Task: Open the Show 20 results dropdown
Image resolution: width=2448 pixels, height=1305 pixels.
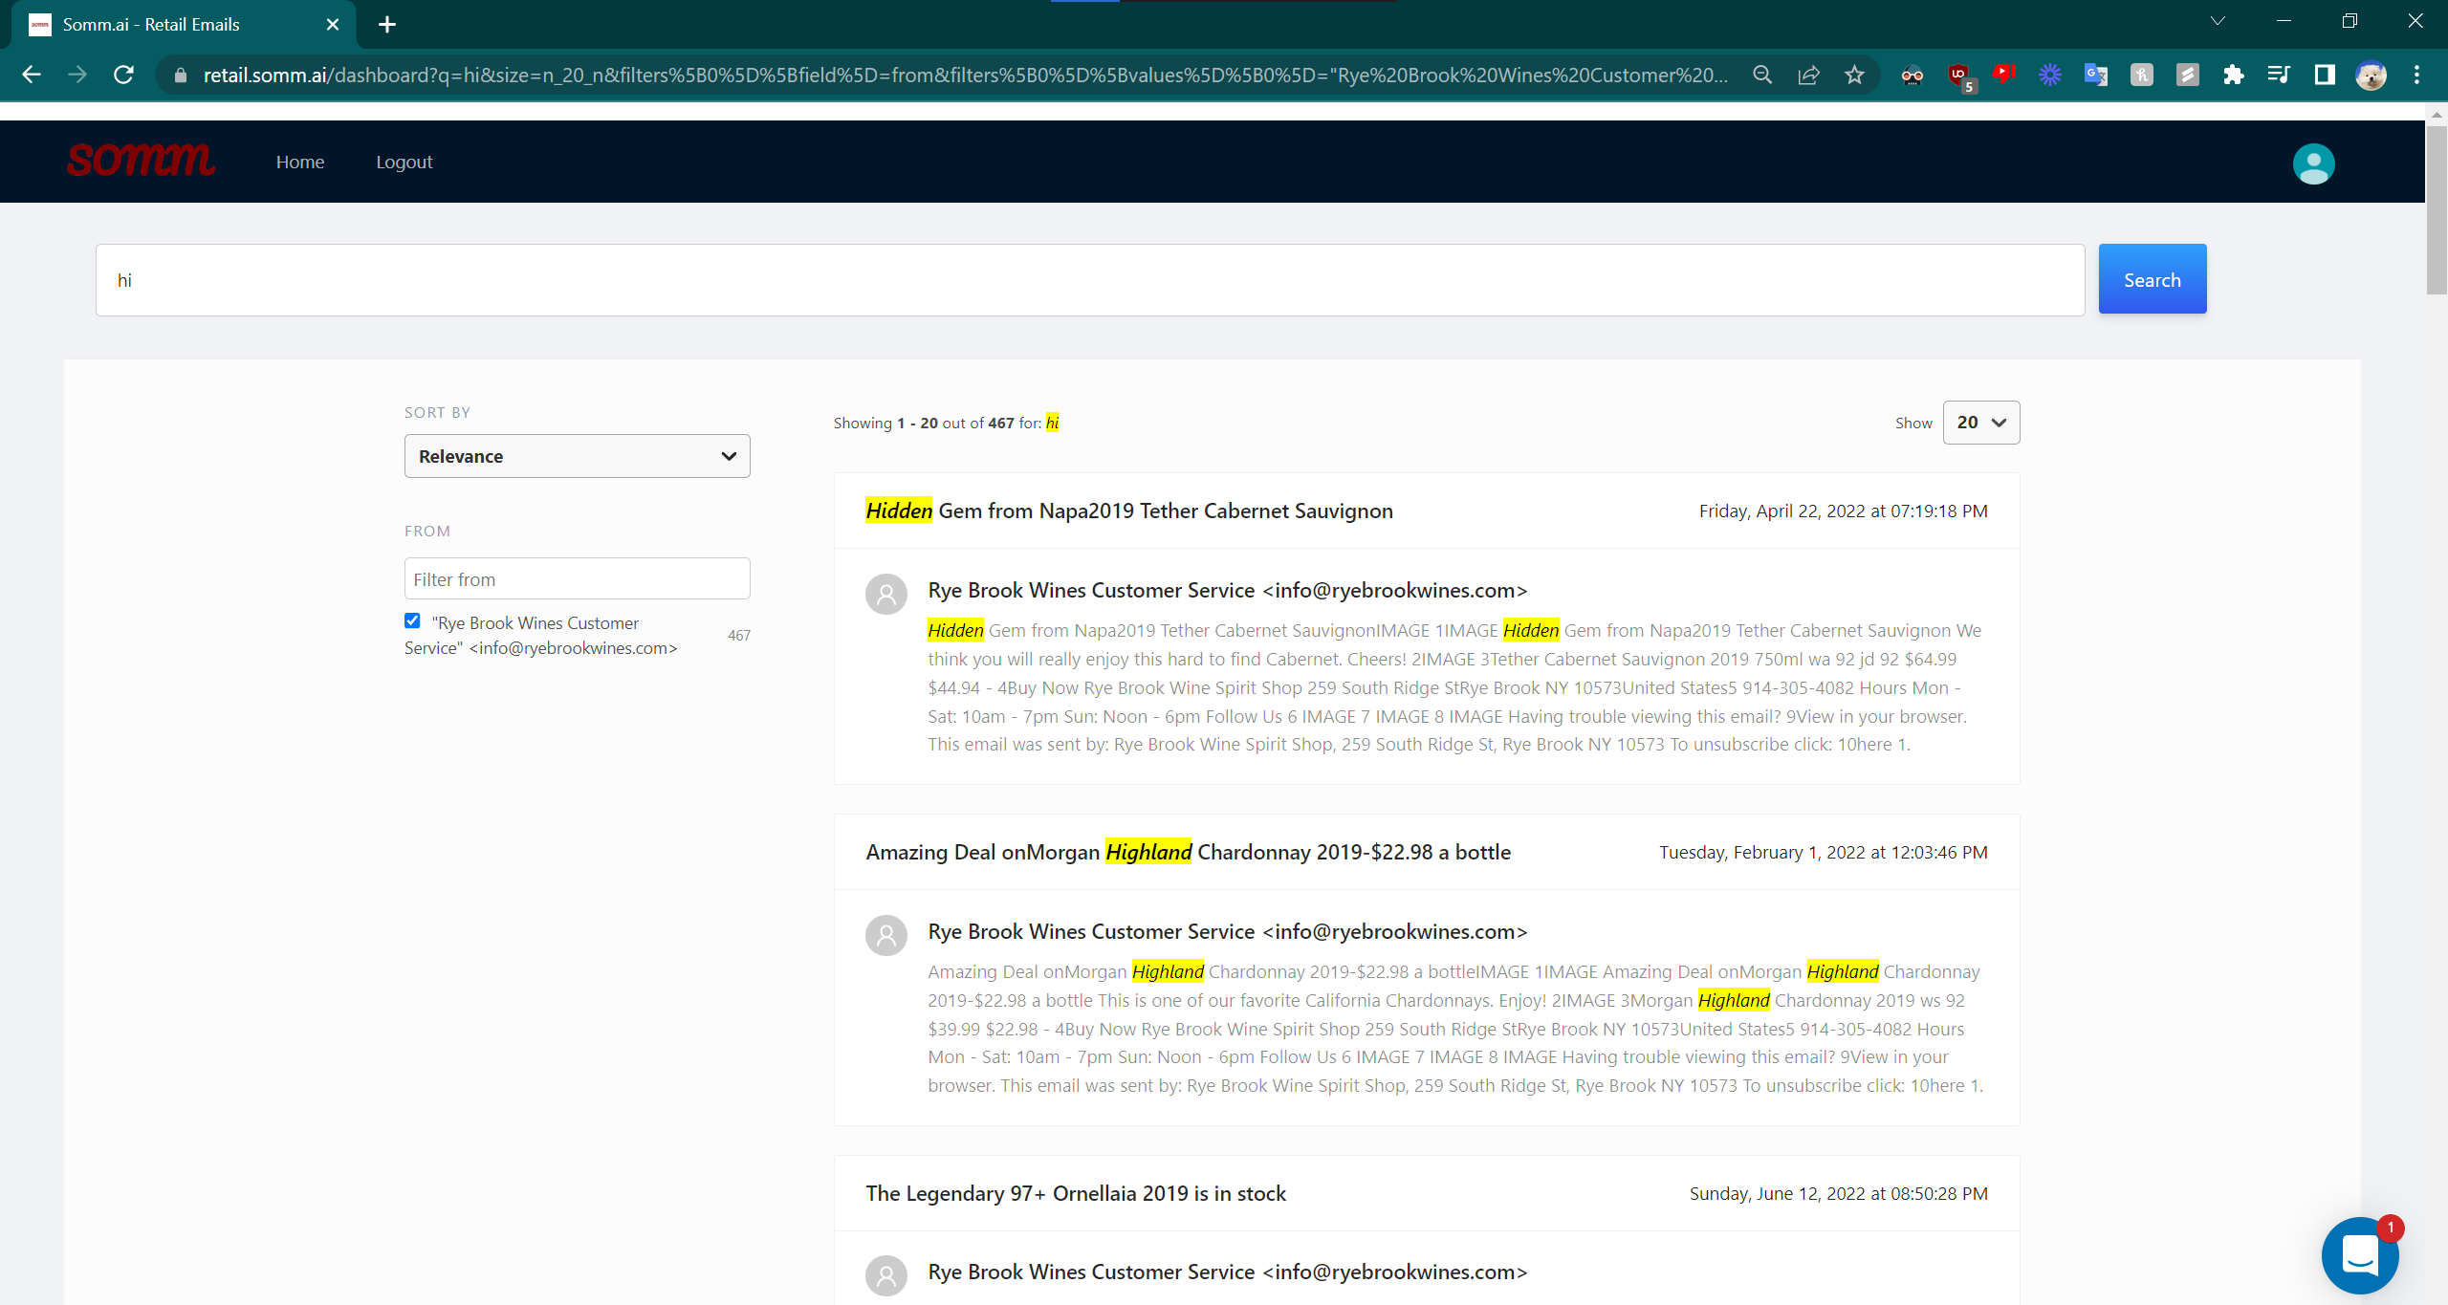Action: click(1980, 422)
